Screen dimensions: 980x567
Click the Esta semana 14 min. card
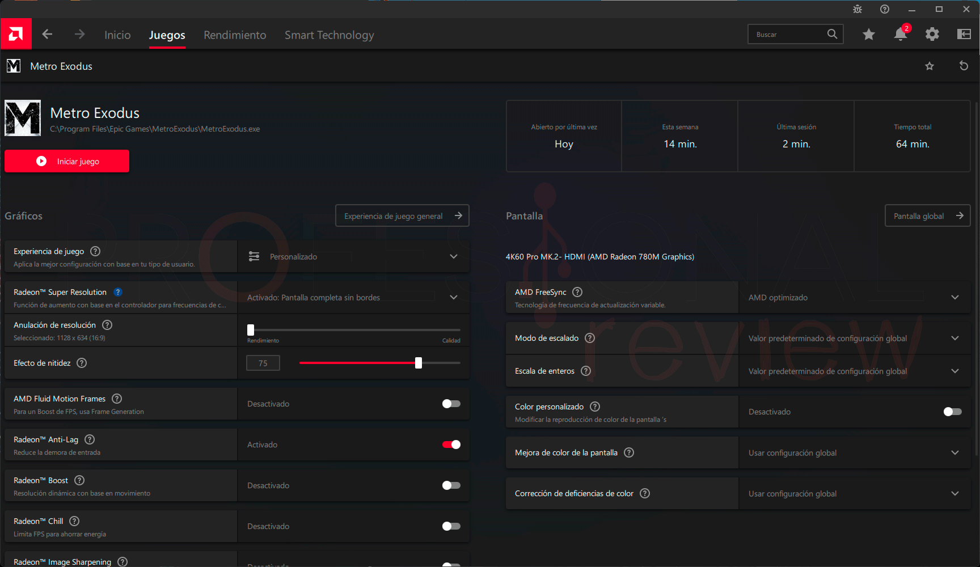pyautogui.click(x=680, y=136)
